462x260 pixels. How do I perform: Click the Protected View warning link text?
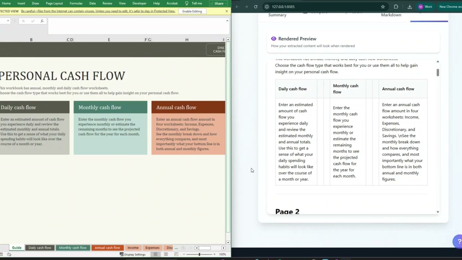[98, 11]
